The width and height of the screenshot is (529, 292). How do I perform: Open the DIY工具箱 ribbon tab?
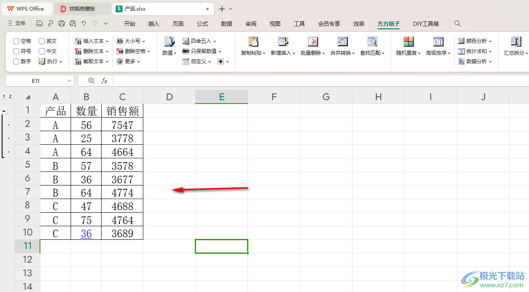pos(426,24)
